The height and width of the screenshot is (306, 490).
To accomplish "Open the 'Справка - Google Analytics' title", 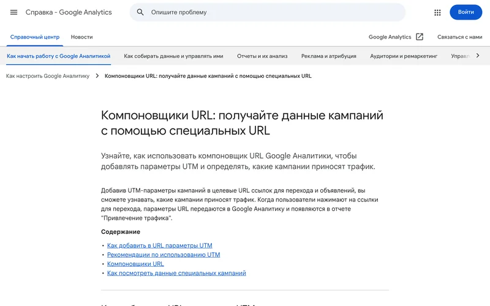I will tap(69, 12).
